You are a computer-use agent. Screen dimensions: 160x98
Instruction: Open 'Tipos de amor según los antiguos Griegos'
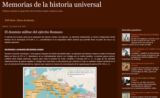[143, 79]
